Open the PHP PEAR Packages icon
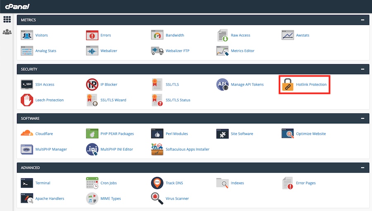Viewport: 372px width, 211px height. tap(92, 134)
